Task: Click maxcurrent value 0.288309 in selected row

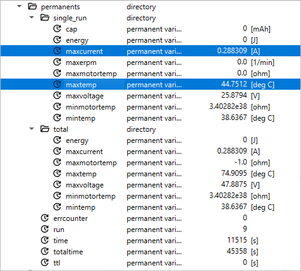Action: 232,51
